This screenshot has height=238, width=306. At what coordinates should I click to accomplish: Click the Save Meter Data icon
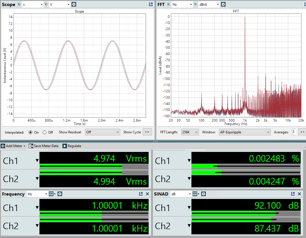coord(31,146)
